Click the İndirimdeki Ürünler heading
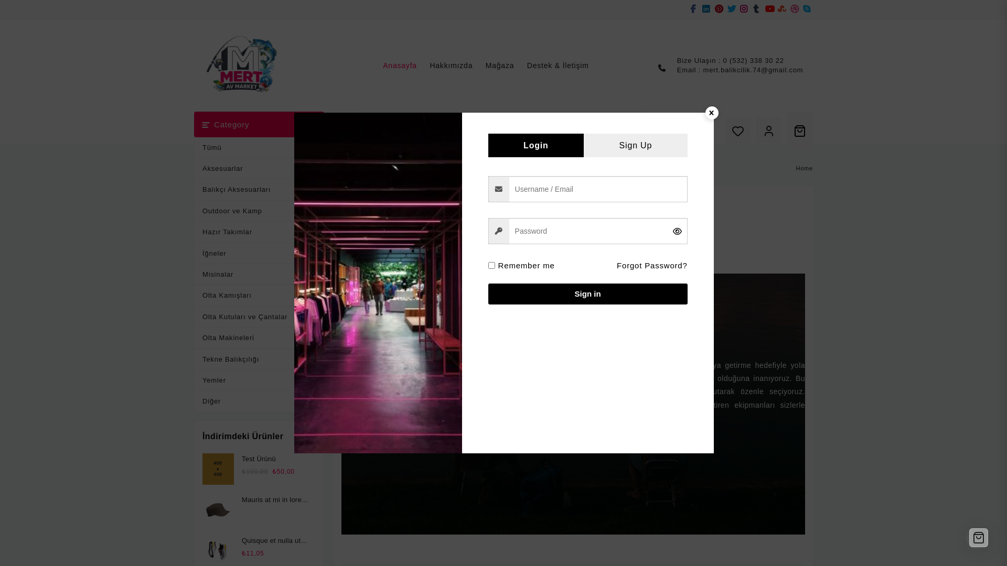Screen dimensions: 1007x566 [243, 437]
